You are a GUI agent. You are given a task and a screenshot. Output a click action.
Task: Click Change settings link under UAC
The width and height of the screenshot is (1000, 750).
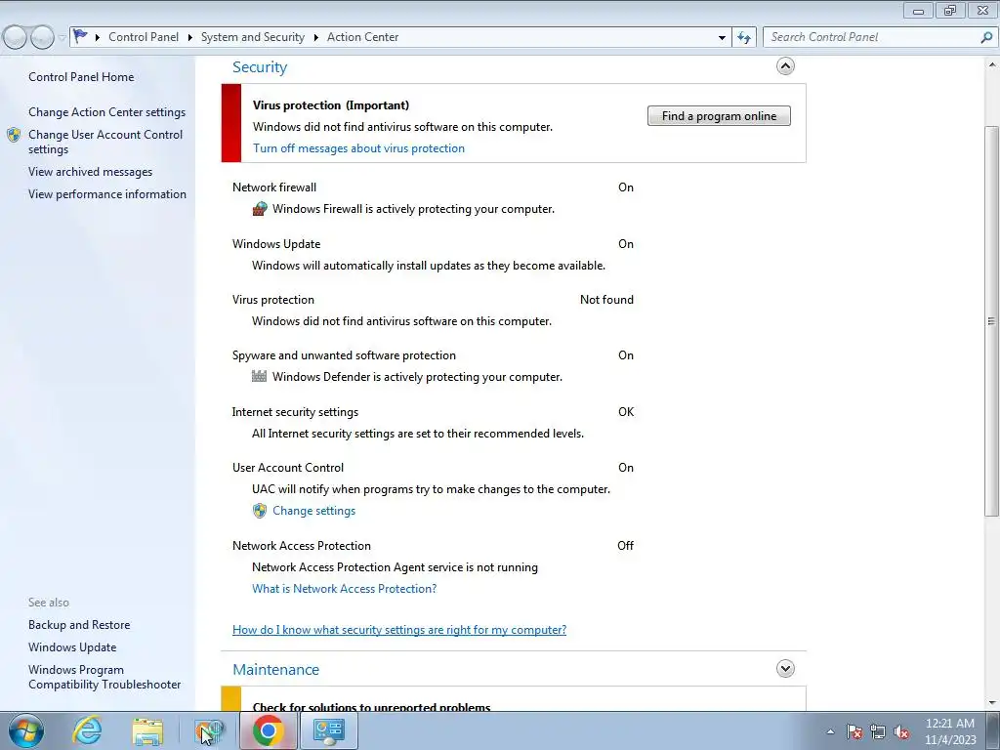pos(313,511)
